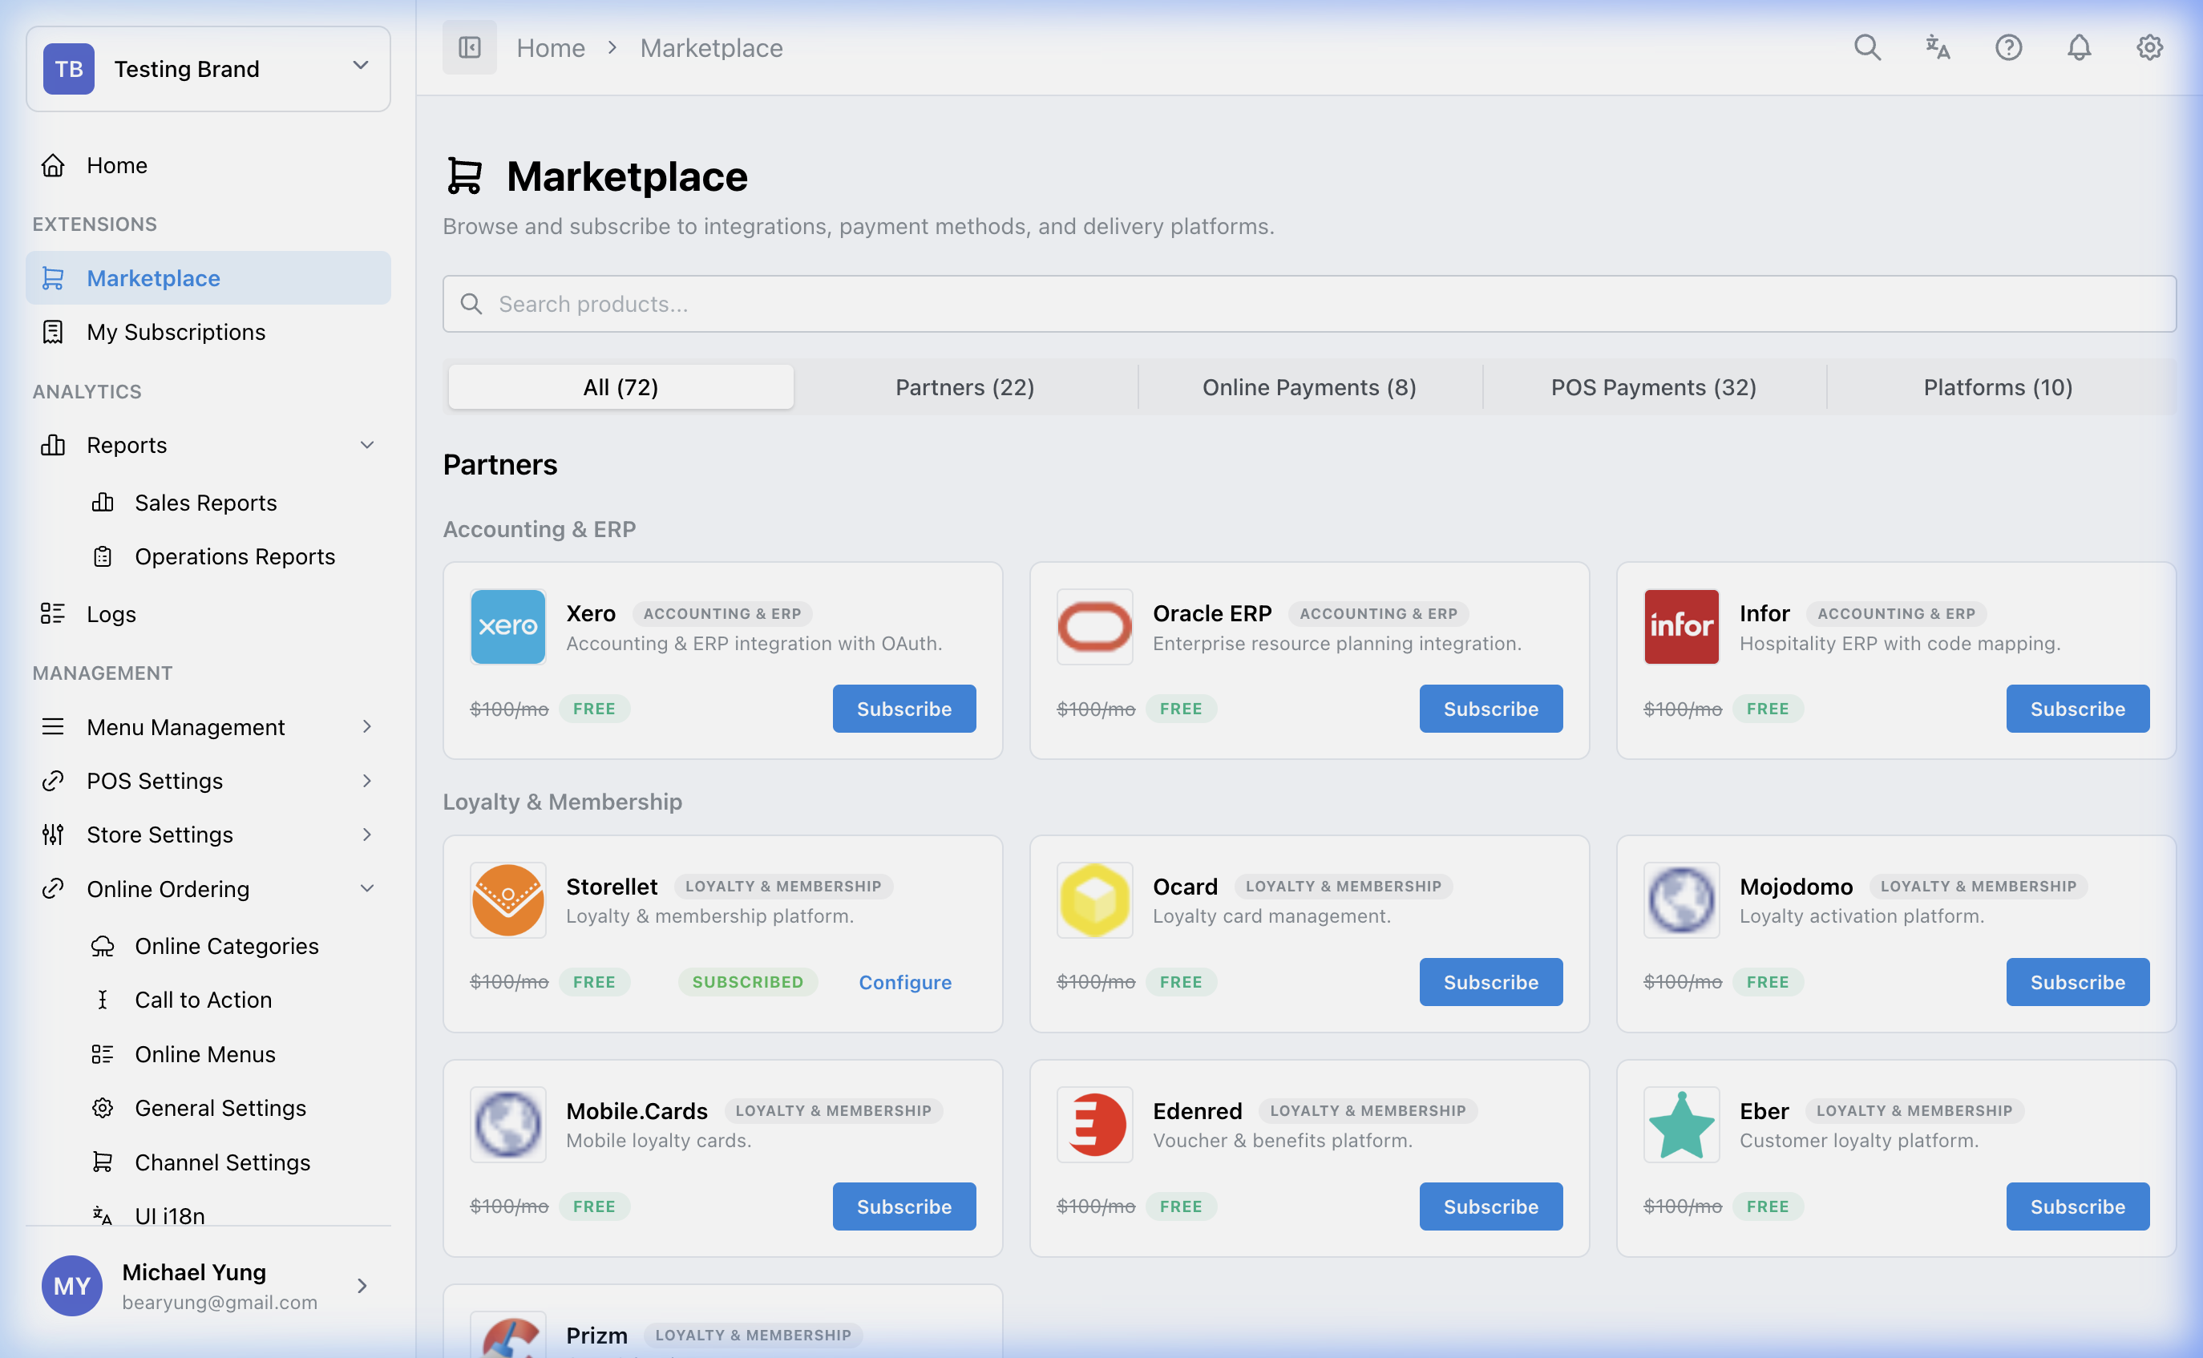The image size is (2203, 1358).
Task: Collapse the Online Ordering section
Action: (x=366, y=888)
